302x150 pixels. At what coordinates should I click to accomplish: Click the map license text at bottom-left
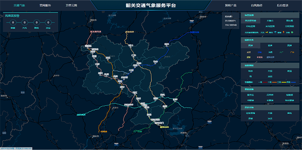[16, 148]
